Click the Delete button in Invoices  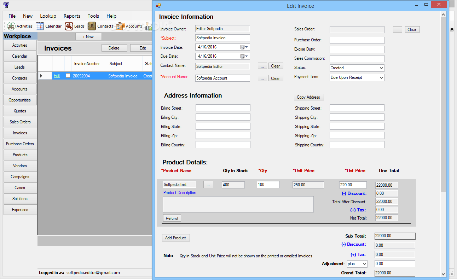[114, 48]
